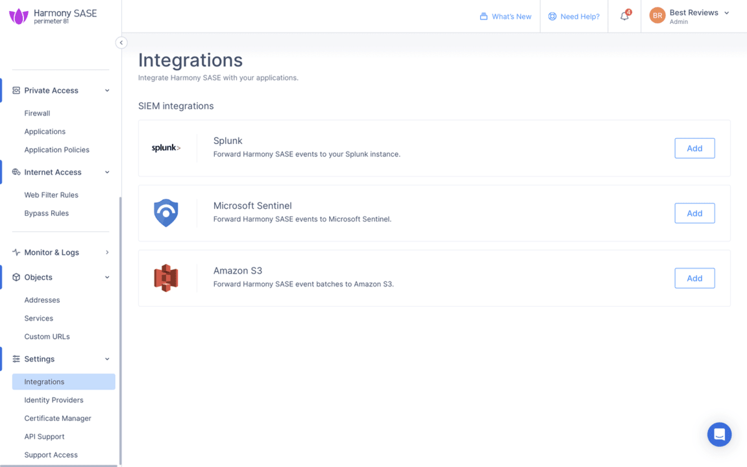The image size is (747, 467).
Task: Click the Amazon S3 bucket icon
Action: coord(166,278)
